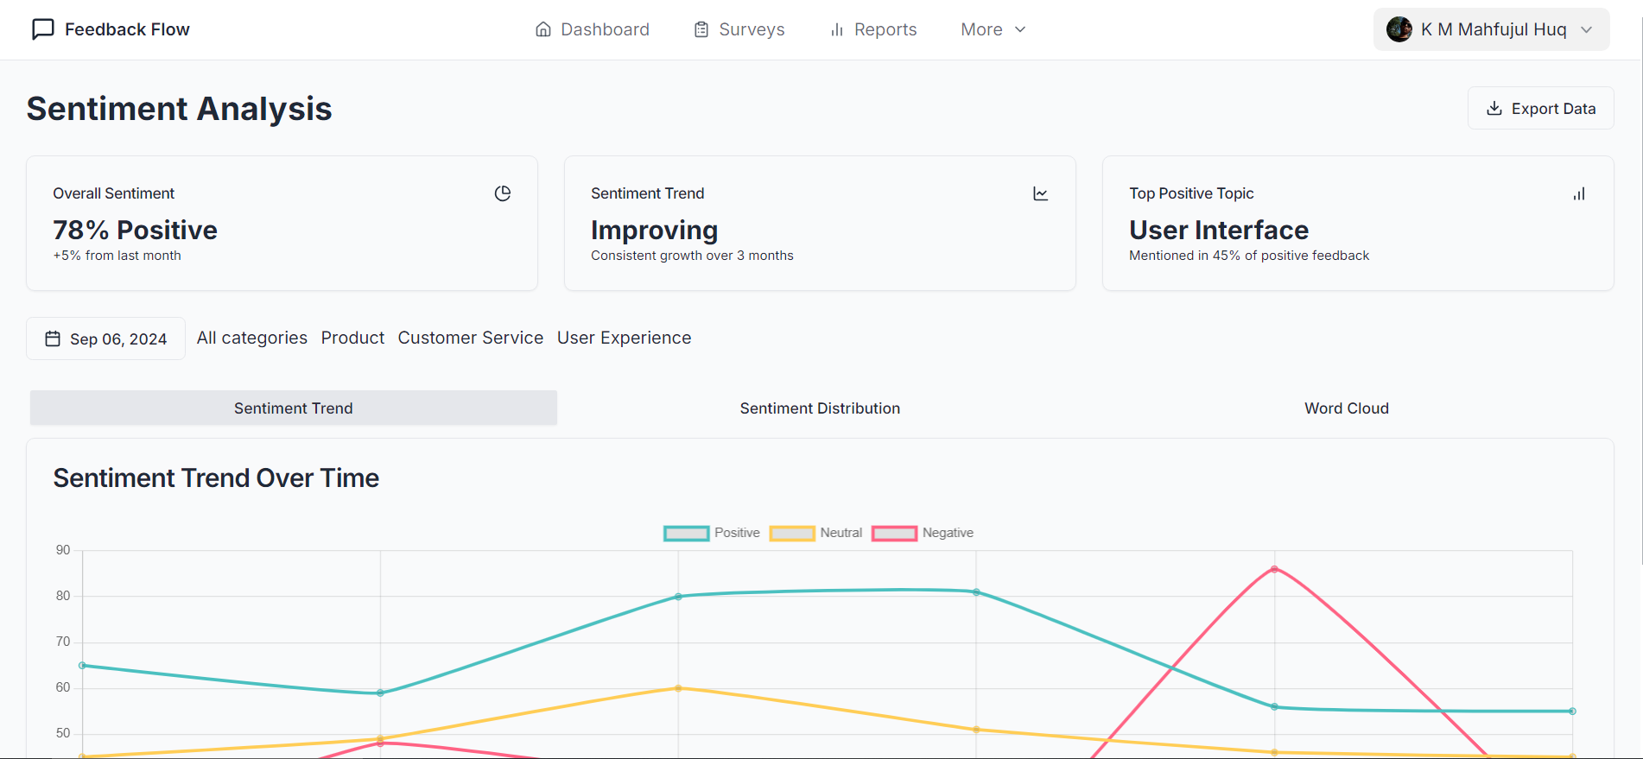Switch to the Sentiment Distribution tab
The image size is (1643, 759).
[x=820, y=408]
